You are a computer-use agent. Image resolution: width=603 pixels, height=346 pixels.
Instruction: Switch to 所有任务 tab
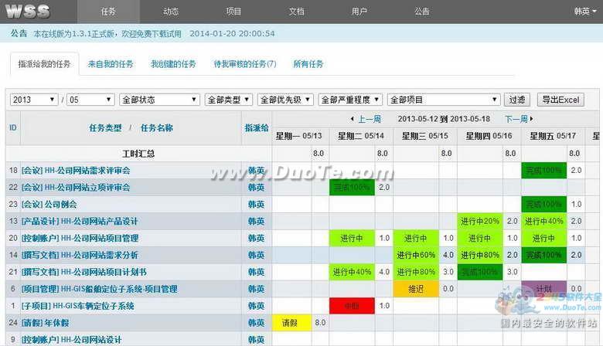pyautogui.click(x=308, y=64)
